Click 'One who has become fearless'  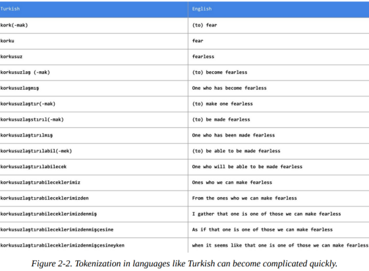click(229, 88)
